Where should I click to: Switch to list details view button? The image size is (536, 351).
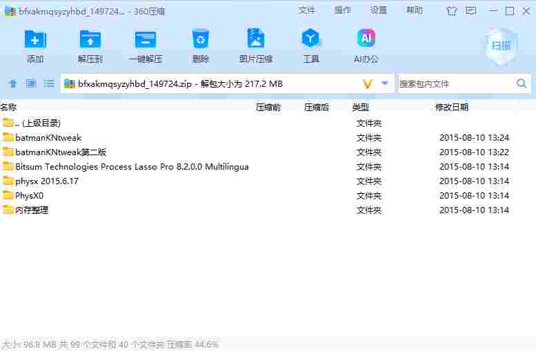click(49, 83)
